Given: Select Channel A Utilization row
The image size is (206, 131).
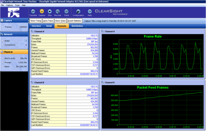Looking at the screenshot, I should [x=64, y=35].
